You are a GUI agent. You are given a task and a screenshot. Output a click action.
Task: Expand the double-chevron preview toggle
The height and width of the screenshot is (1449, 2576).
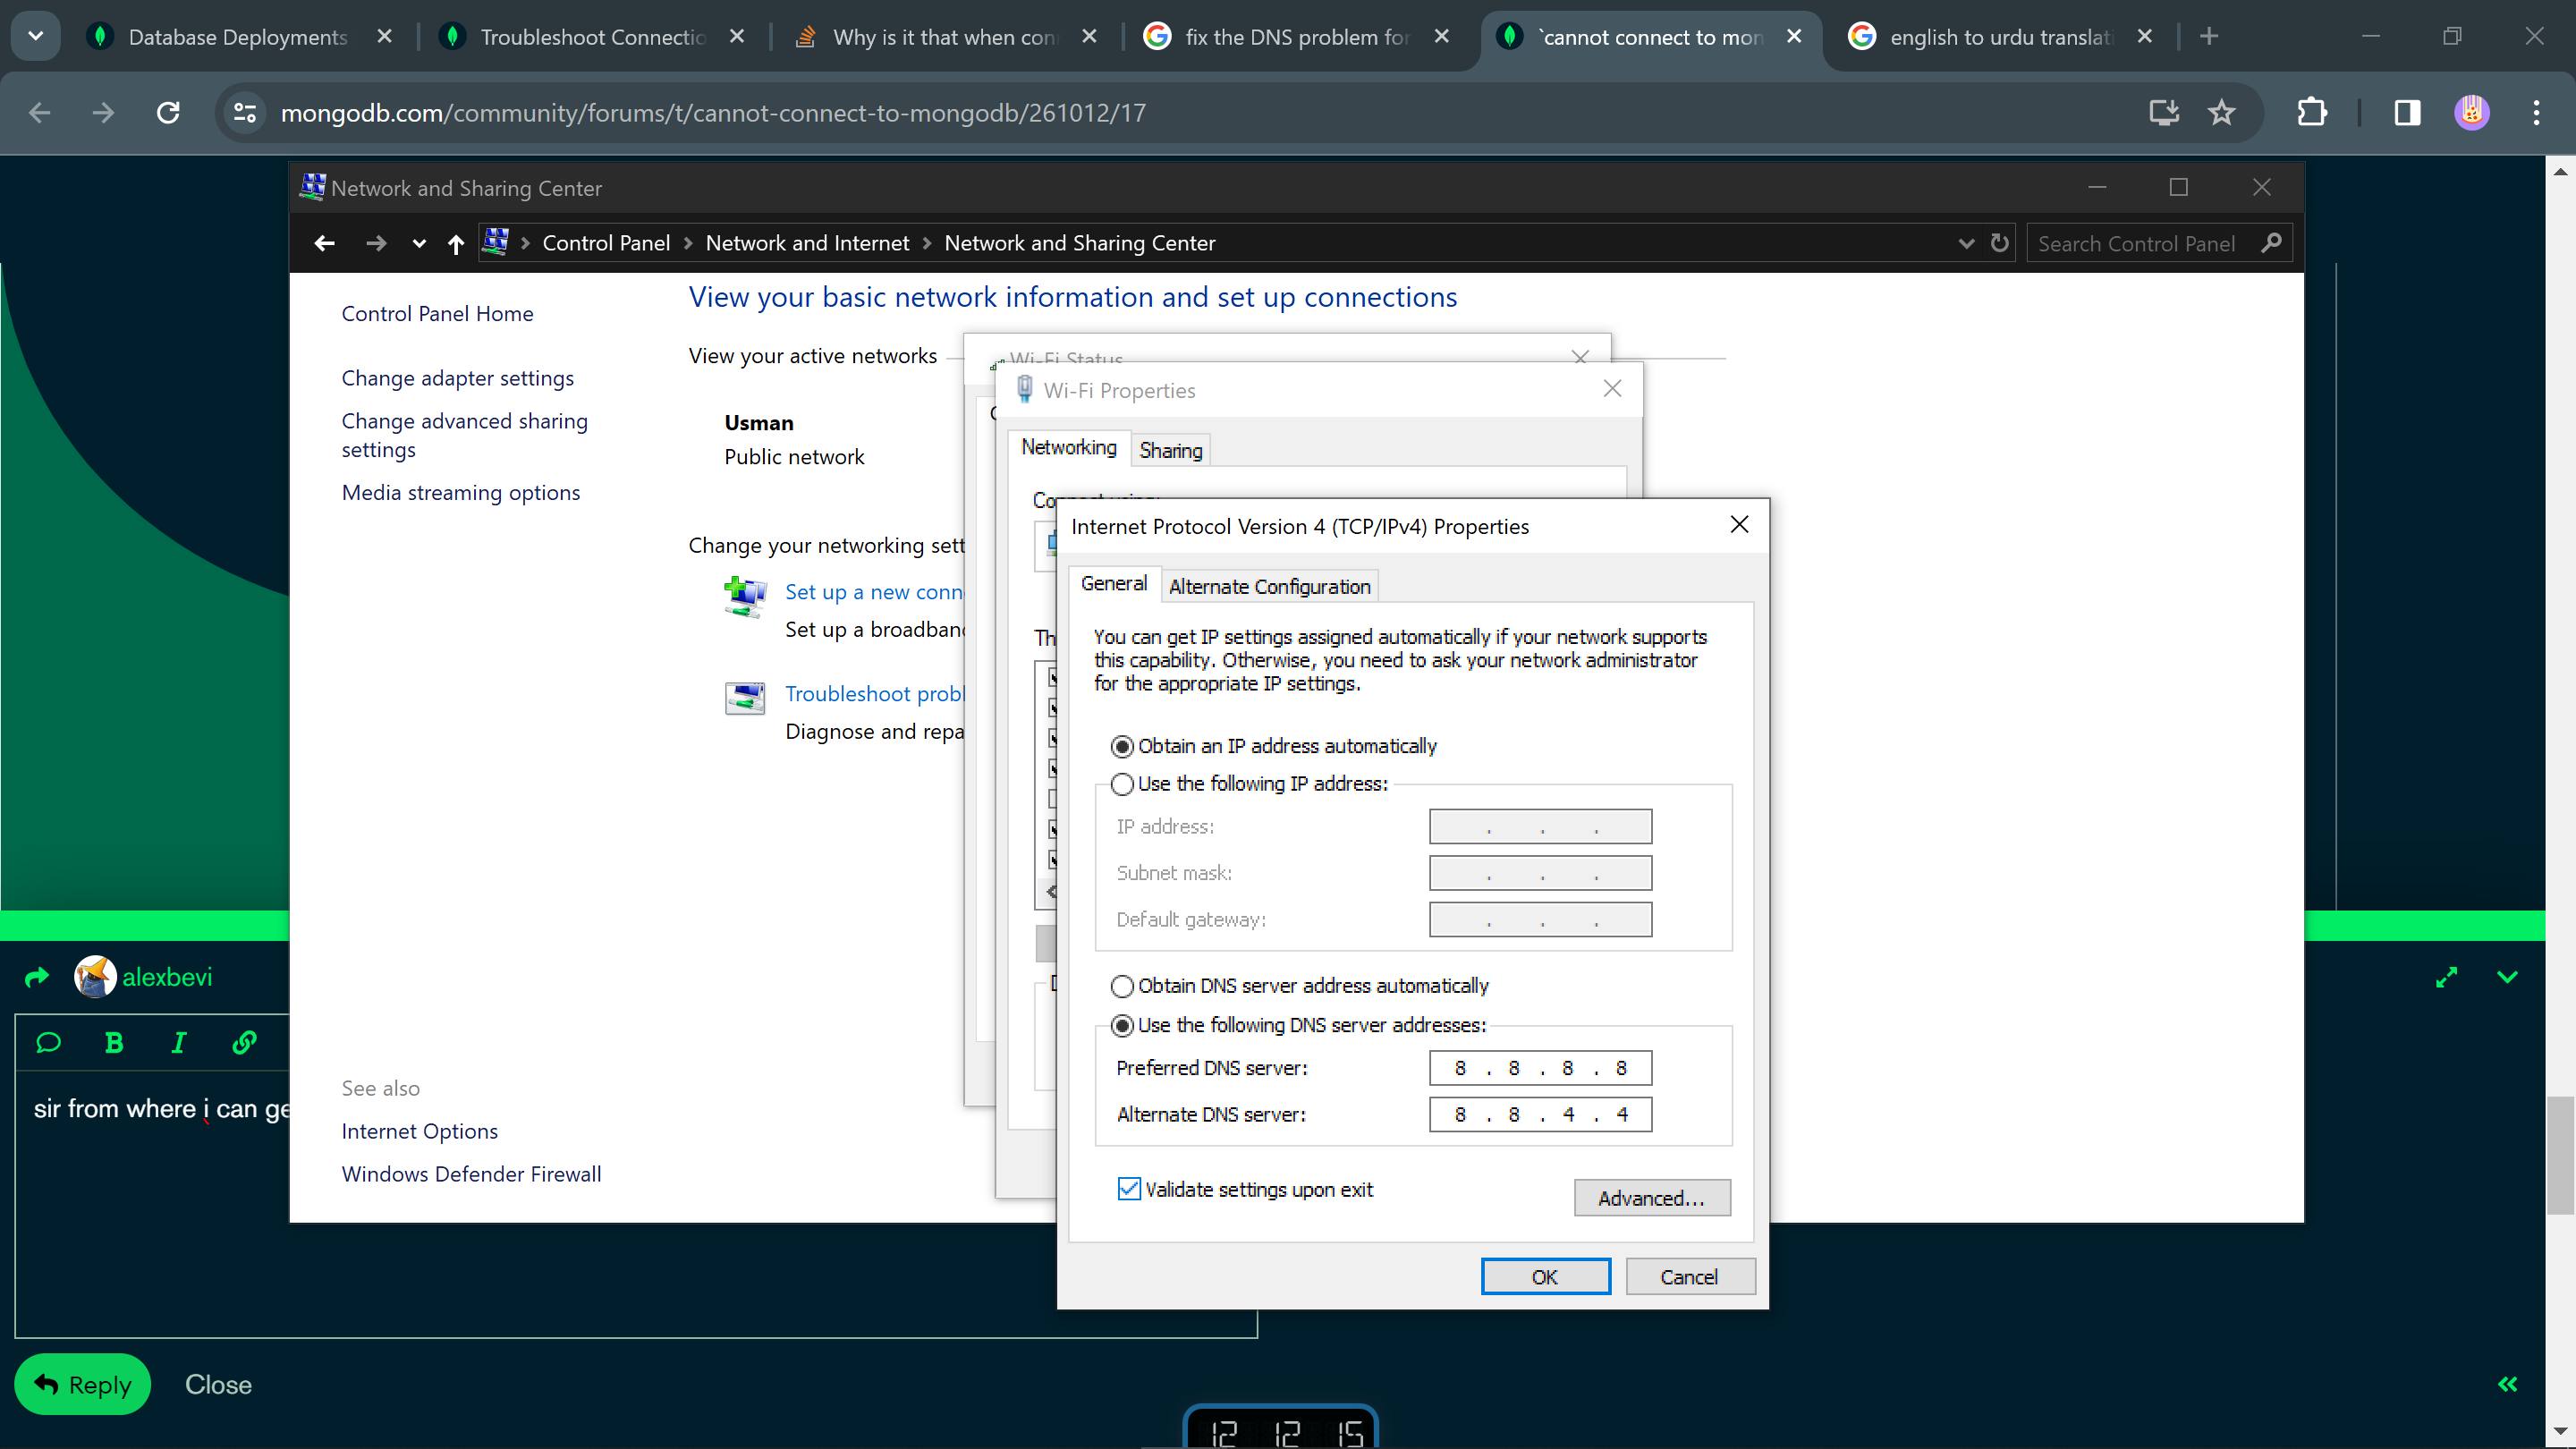coord(2507,1384)
